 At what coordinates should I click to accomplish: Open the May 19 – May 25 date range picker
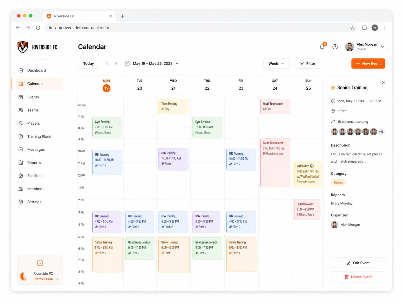[x=152, y=64]
